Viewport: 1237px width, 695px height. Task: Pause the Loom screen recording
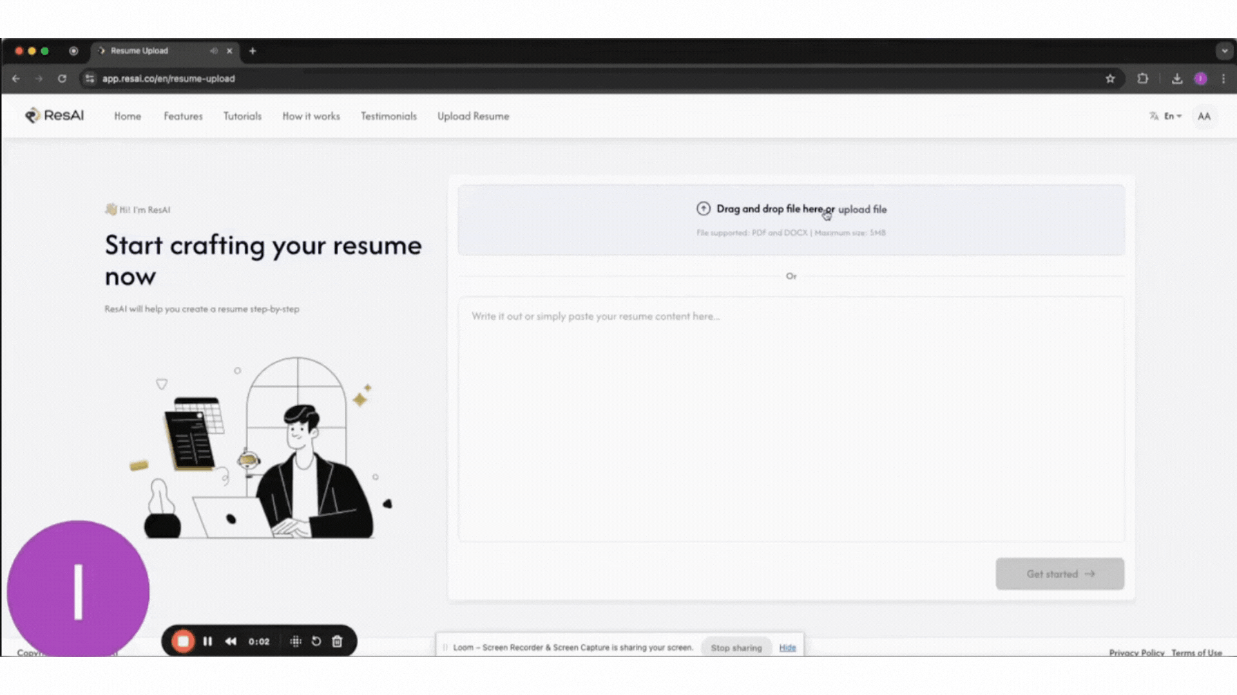click(207, 641)
